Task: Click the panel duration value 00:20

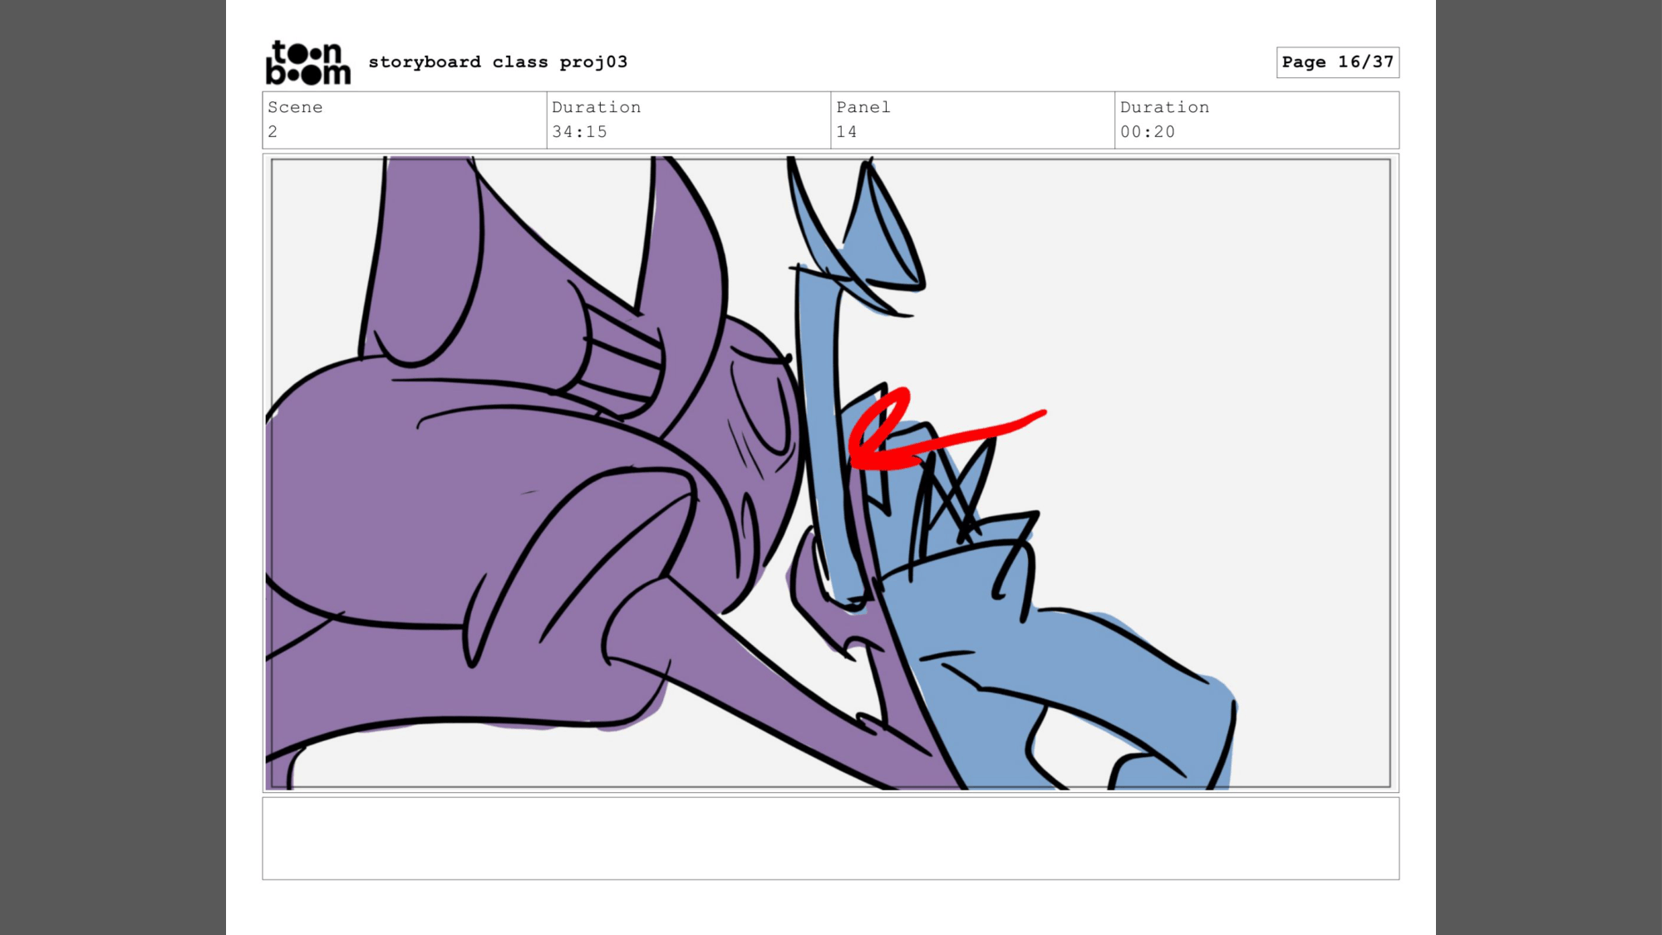Action: pos(1147,132)
